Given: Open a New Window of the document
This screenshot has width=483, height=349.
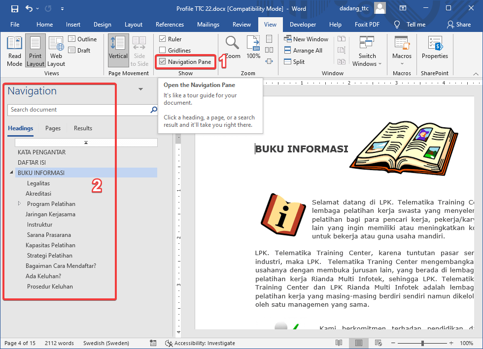Looking at the screenshot, I should pyautogui.click(x=306, y=39).
